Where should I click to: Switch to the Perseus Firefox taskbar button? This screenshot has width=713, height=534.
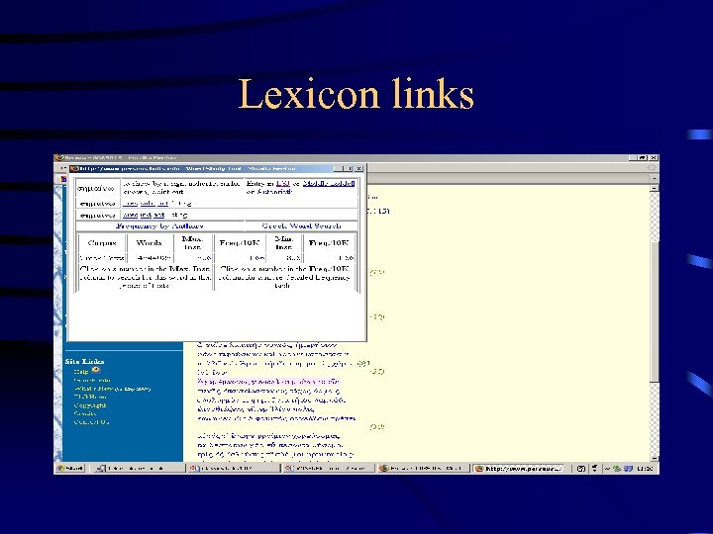tap(423, 468)
